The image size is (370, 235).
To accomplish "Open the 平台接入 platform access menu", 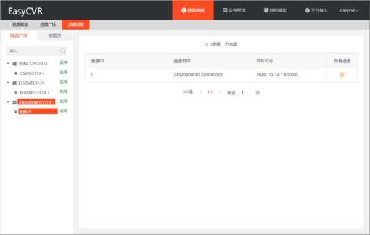I will 316,10.
